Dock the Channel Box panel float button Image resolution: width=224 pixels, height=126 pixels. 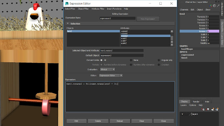(x=216, y=2)
